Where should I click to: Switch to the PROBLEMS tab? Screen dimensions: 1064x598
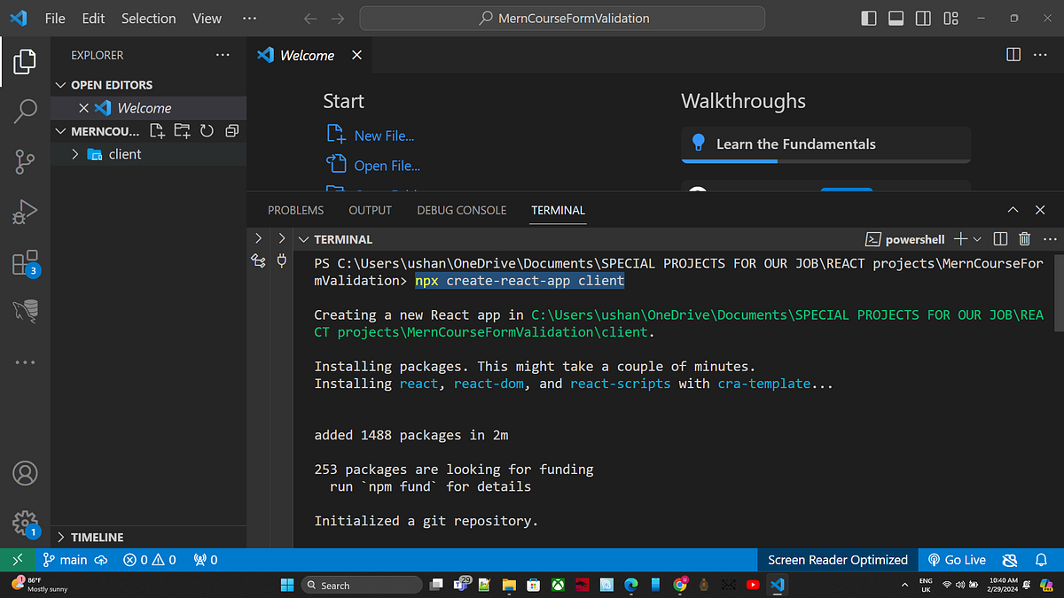[295, 210]
